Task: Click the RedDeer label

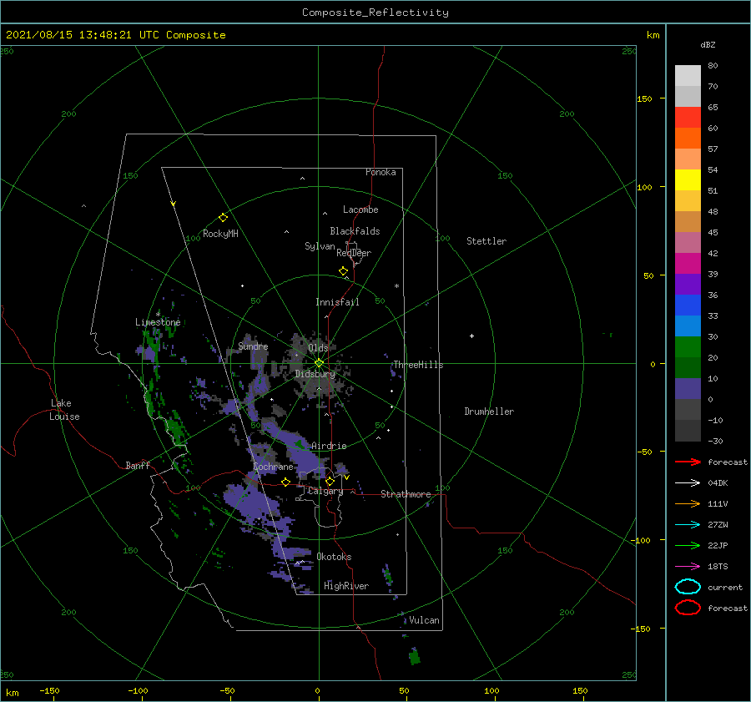Action: [354, 253]
